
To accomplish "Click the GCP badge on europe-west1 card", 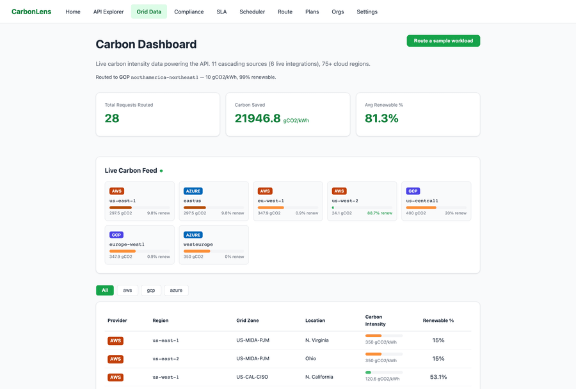I will click(116, 235).
